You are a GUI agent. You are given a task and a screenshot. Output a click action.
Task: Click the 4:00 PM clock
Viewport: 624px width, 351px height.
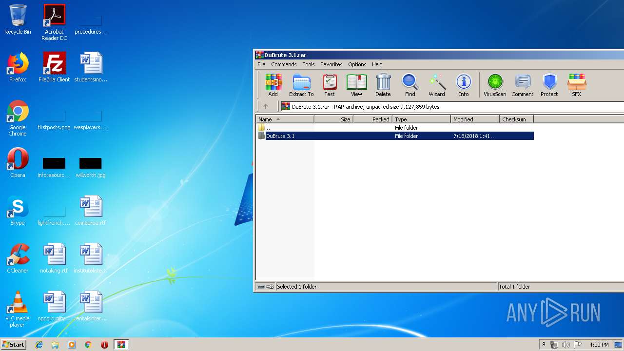click(x=599, y=345)
